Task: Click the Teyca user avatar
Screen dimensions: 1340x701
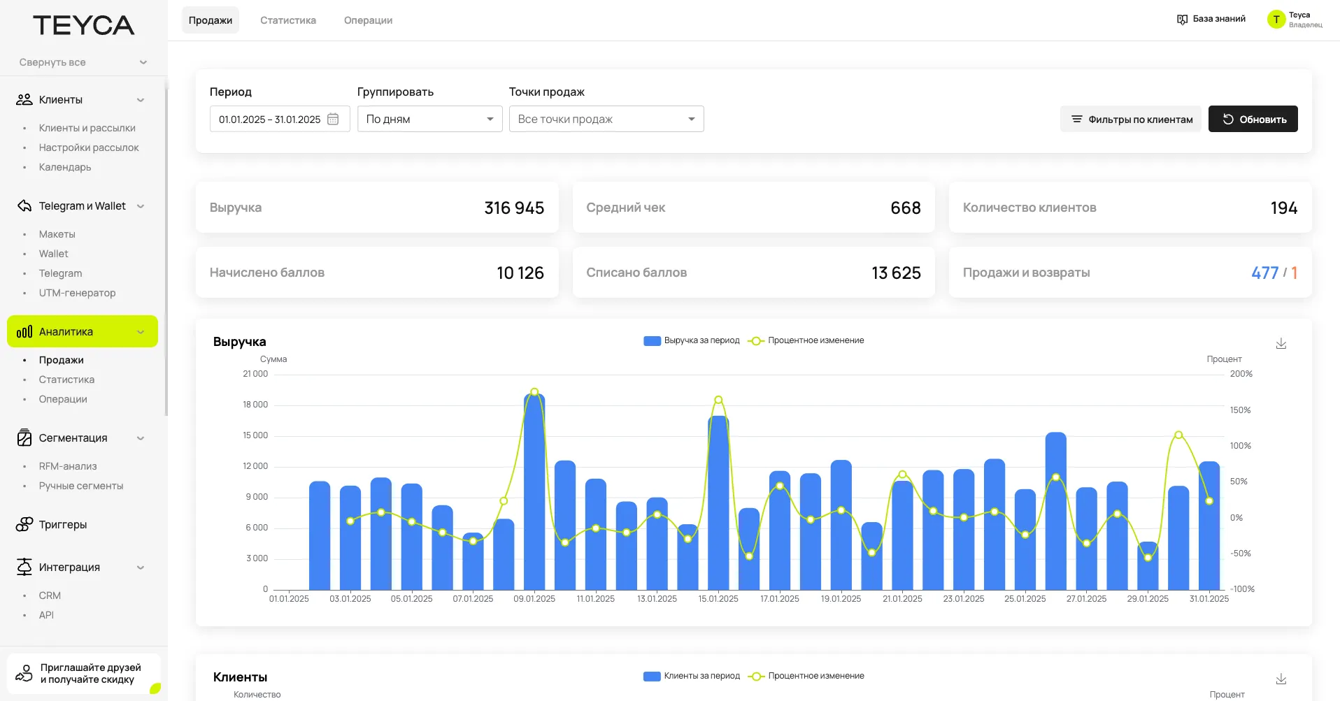Action: (x=1276, y=20)
